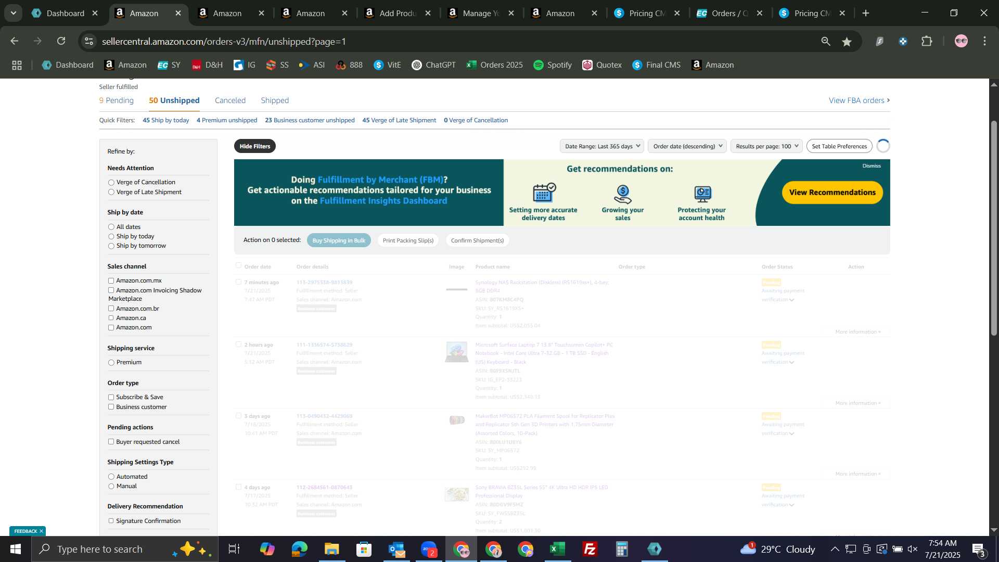Switch to the Orders / C browser tab
Screen dimensions: 999x562
(x=730, y=13)
